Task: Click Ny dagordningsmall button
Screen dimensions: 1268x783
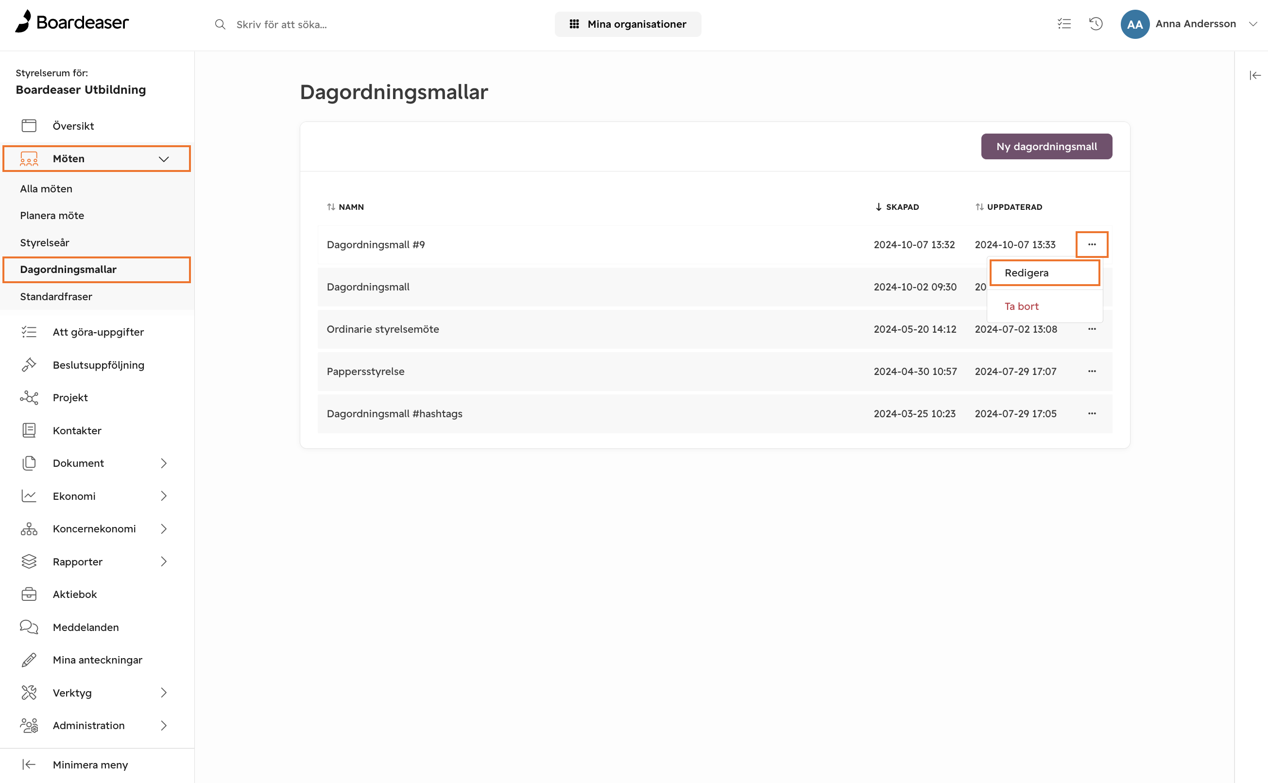Action: (x=1046, y=147)
